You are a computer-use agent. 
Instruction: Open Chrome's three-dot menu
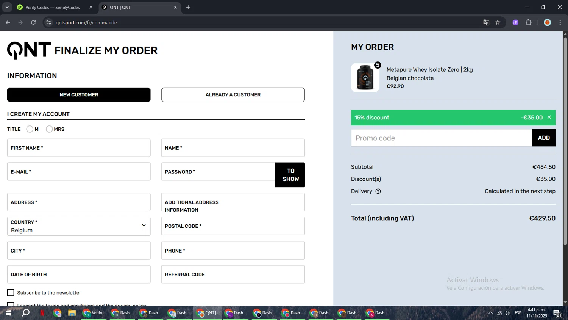pos(560,22)
